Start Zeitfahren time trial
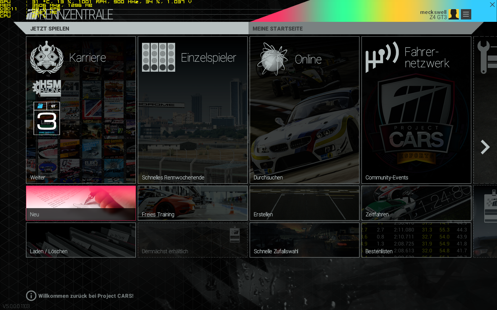497x310 pixels. [416, 203]
